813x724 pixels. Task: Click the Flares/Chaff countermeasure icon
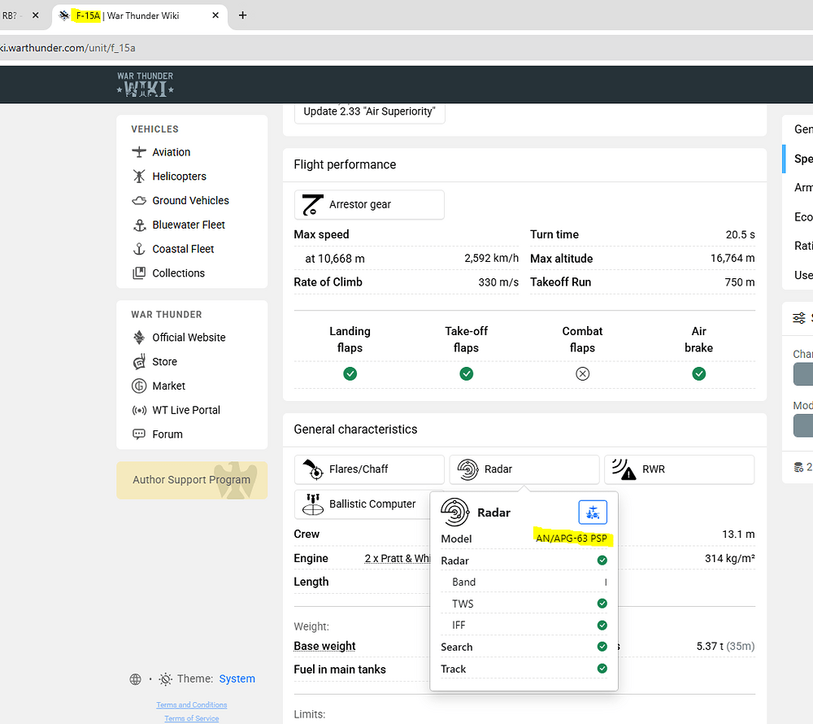pyautogui.click(x=313, y=469)
